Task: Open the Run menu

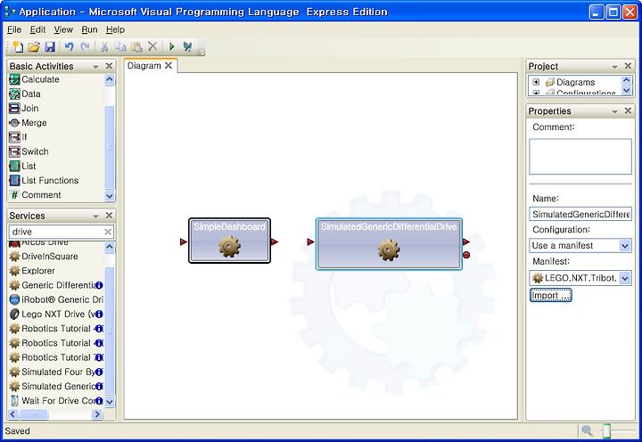Action: click(x=89, y=29)
